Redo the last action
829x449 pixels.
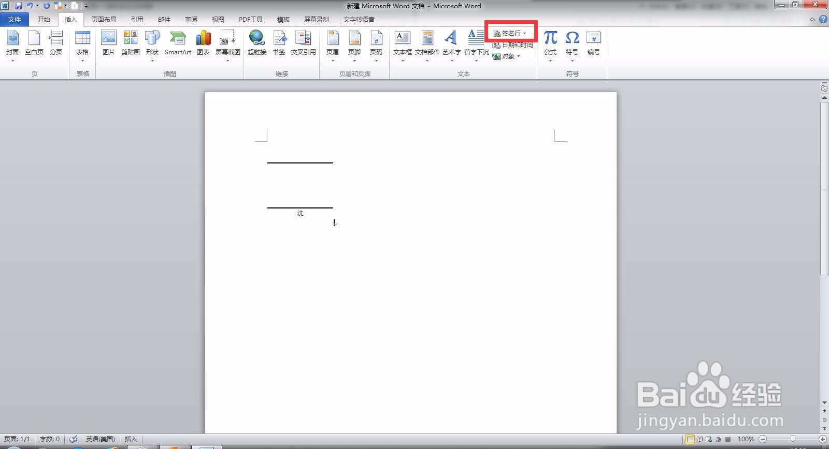pos(47,6)
